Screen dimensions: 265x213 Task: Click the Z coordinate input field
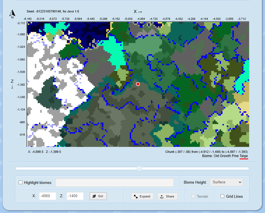[x=75, y=196]
